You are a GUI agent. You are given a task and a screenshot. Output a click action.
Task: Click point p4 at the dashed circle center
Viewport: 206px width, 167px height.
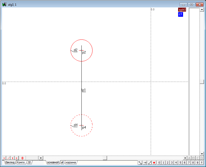81,125
